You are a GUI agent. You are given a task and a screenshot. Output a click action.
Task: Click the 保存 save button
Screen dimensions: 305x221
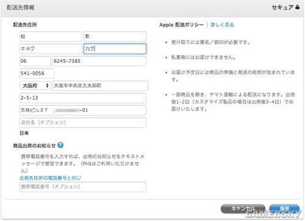[284, 209]
